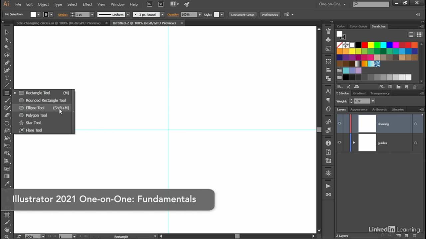
Task: Create new color group folder icon
Action: point(398,87)
